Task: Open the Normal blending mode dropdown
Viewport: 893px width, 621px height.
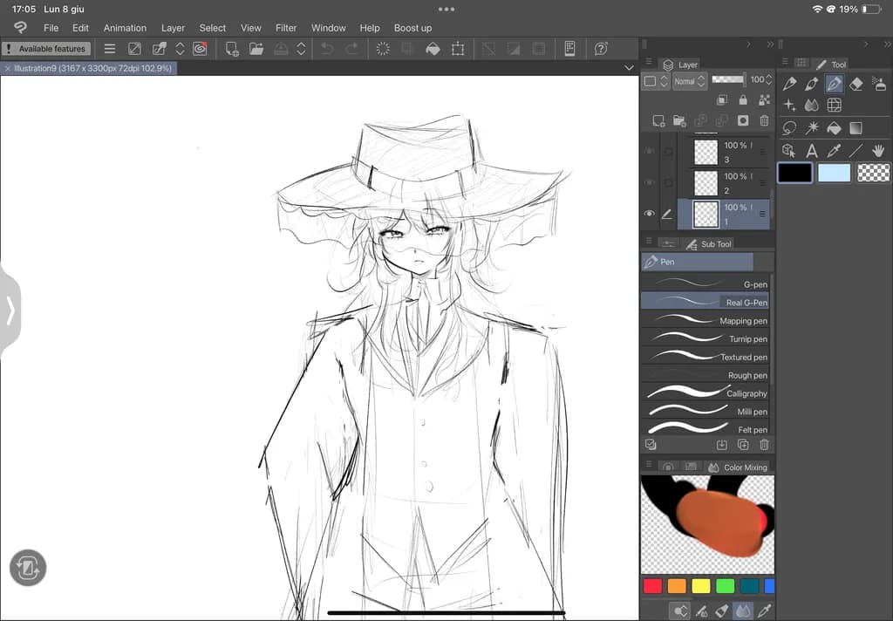Action: [x=689, y=81]
